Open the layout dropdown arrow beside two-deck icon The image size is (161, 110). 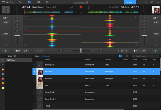click(32, 2)
